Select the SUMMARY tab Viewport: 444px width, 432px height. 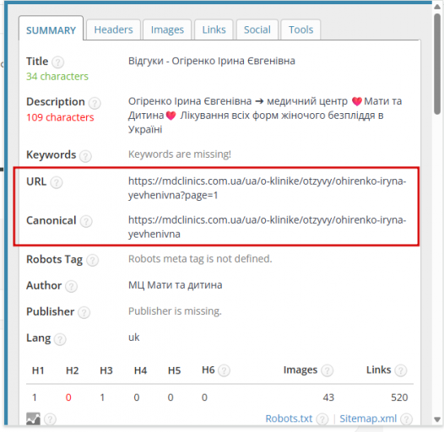(51, 30)
